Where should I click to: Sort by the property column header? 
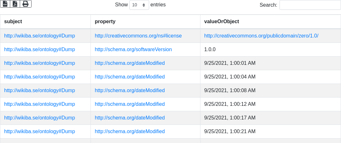(105, 22)
